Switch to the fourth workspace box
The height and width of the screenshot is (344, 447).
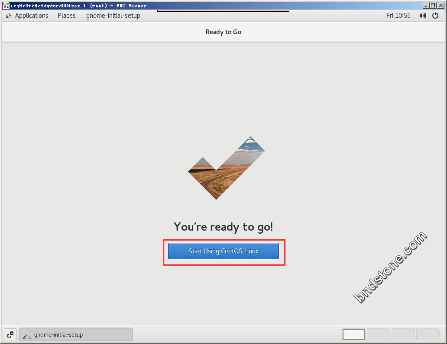point(428,334)
